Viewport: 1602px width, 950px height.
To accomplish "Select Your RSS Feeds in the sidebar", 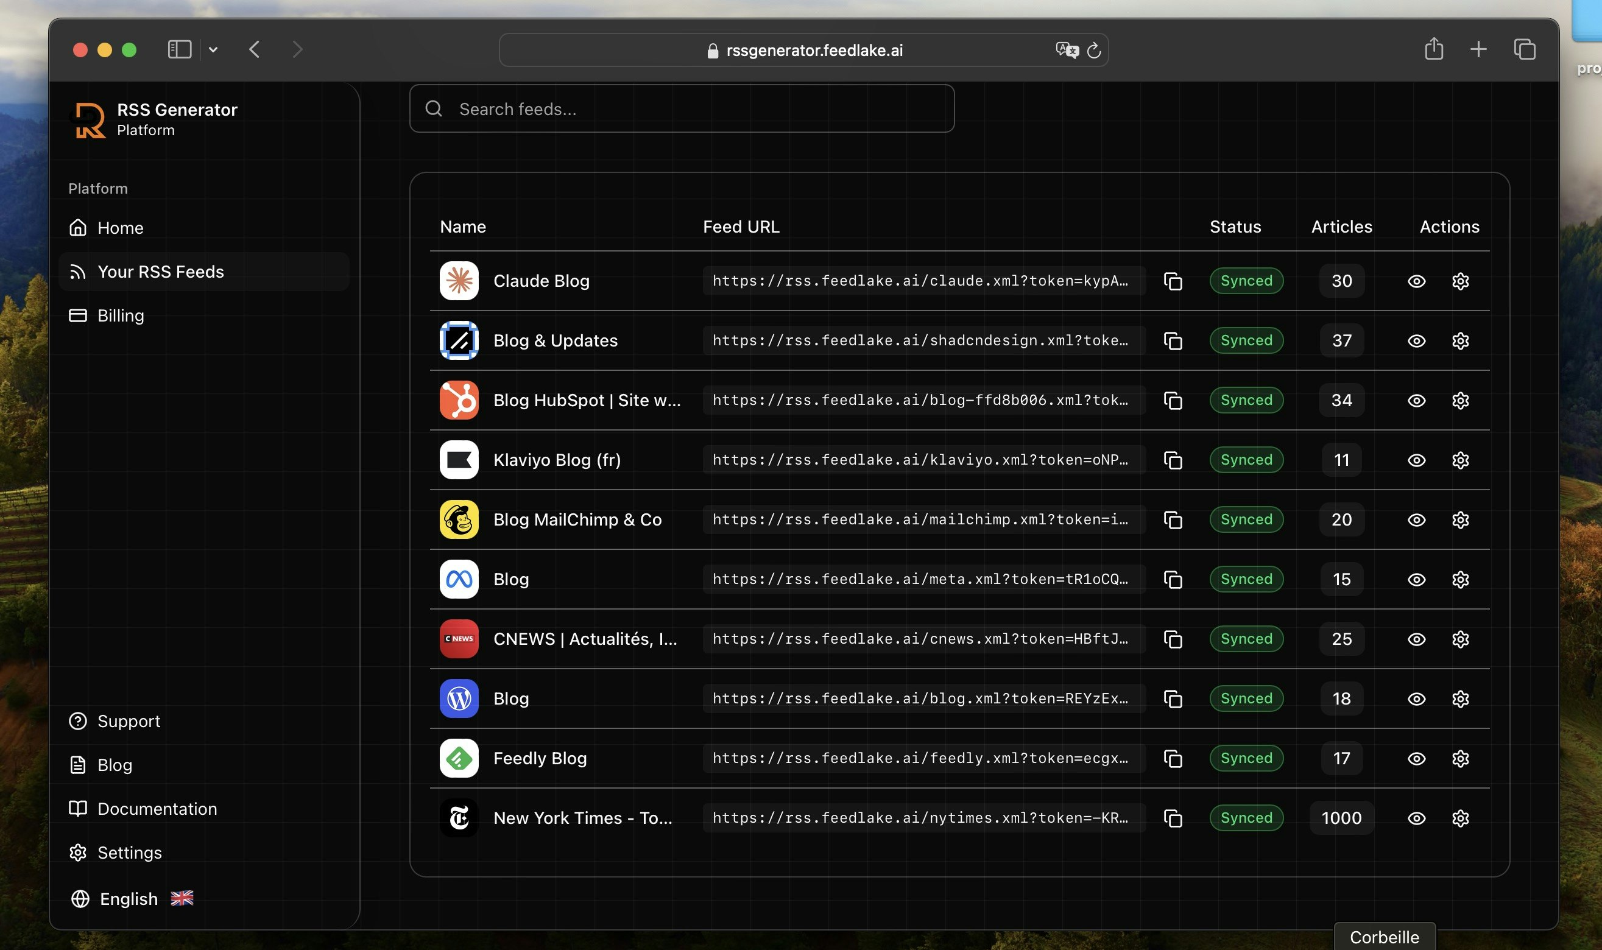I will (161, 272).
